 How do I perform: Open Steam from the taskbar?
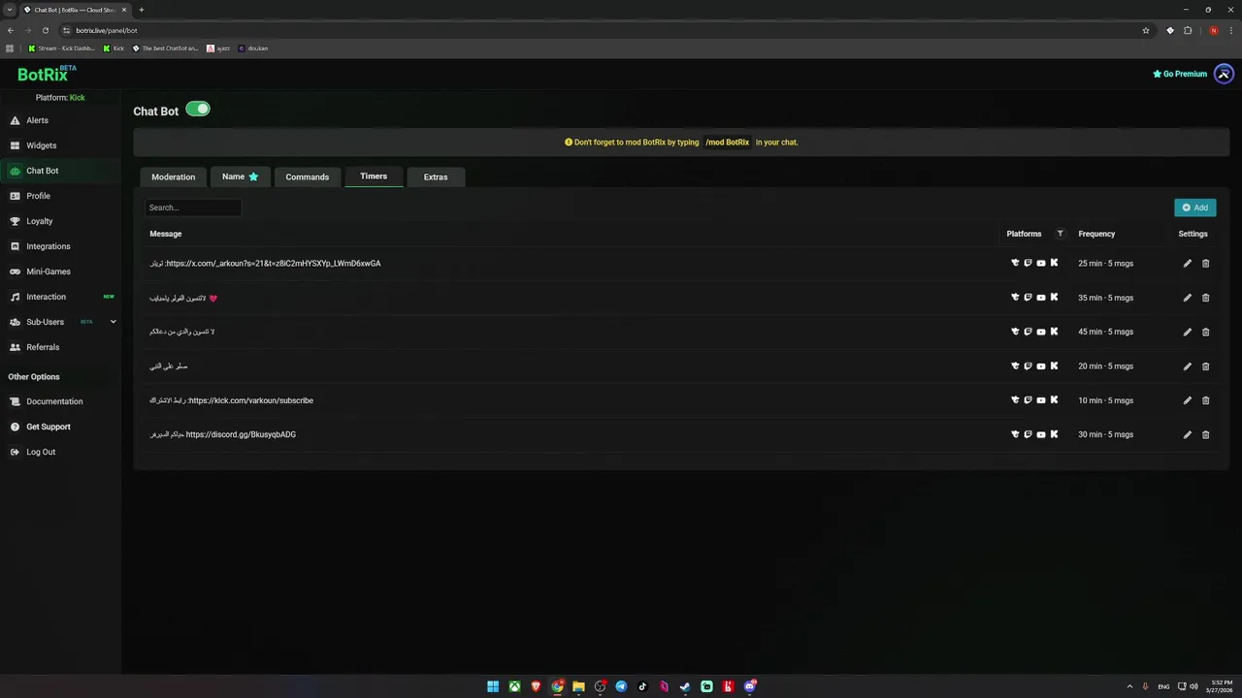click(685, 686)
